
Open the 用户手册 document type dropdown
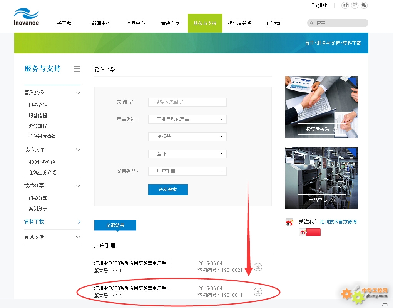(187, 171)
